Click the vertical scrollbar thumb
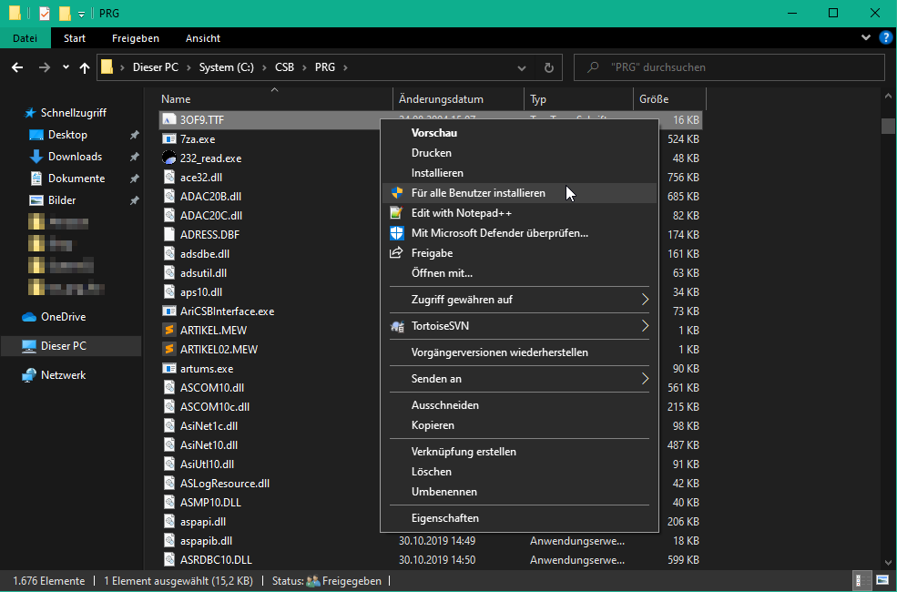The height and width of the screenshot is (592, 897). pyautogui.click(x=888, y=126)
